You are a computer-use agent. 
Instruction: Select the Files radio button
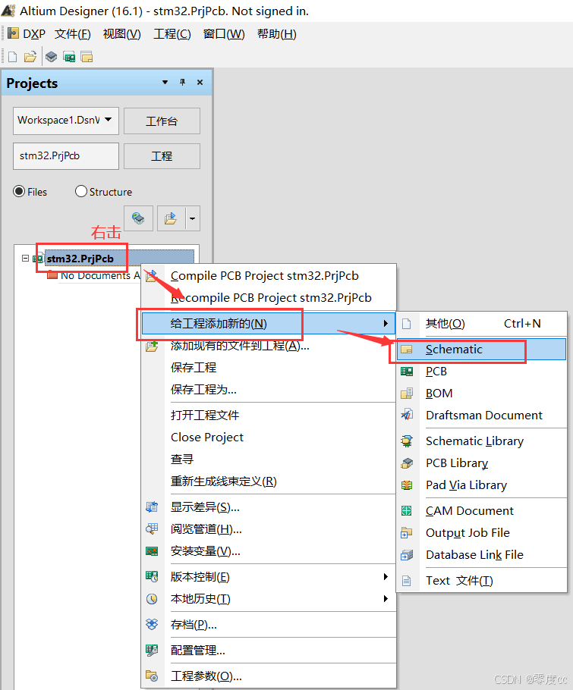point(19,191)
